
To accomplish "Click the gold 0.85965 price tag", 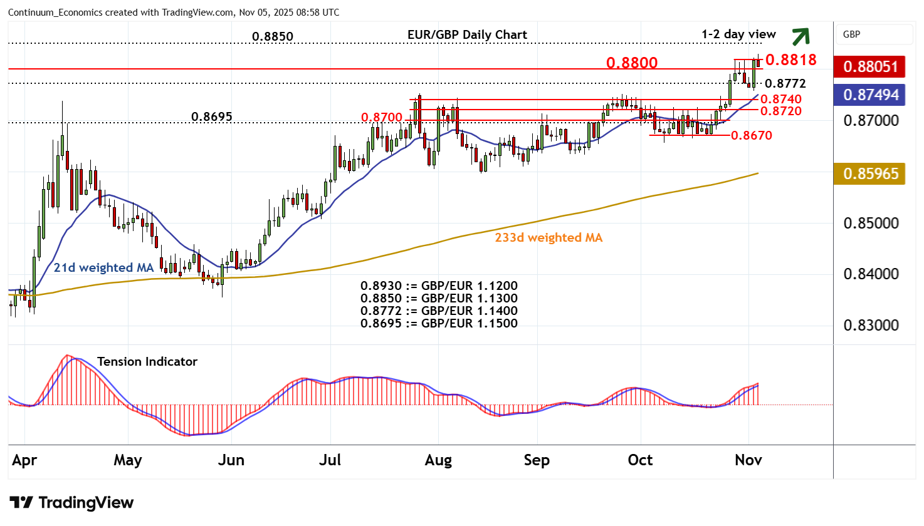I will click(x=869, y=173).
